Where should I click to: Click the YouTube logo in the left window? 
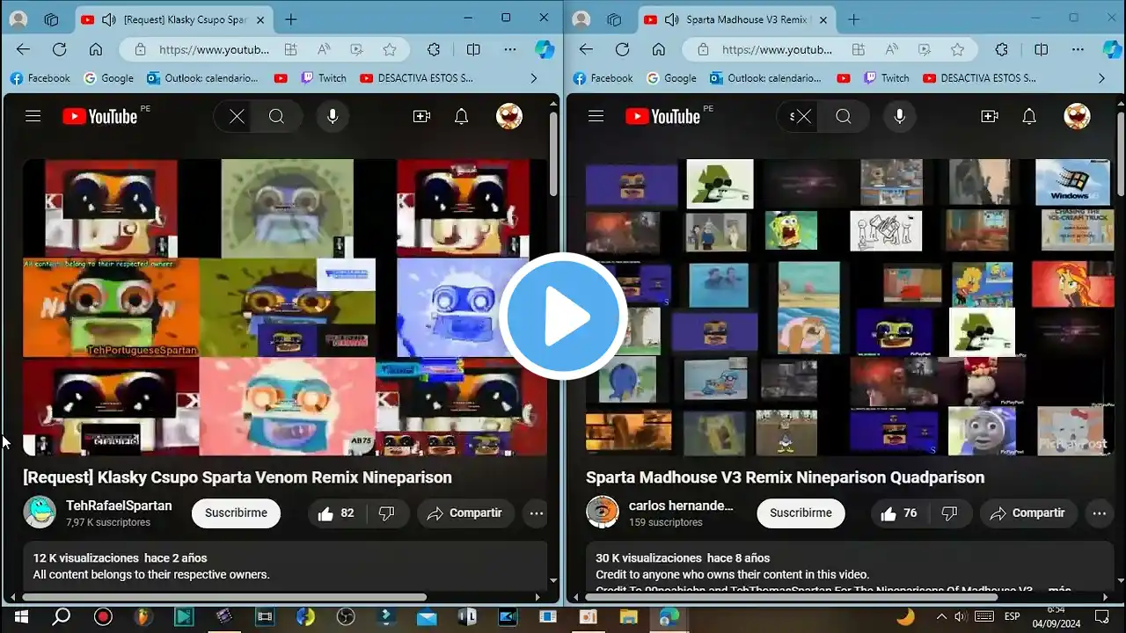coord(100,116)
